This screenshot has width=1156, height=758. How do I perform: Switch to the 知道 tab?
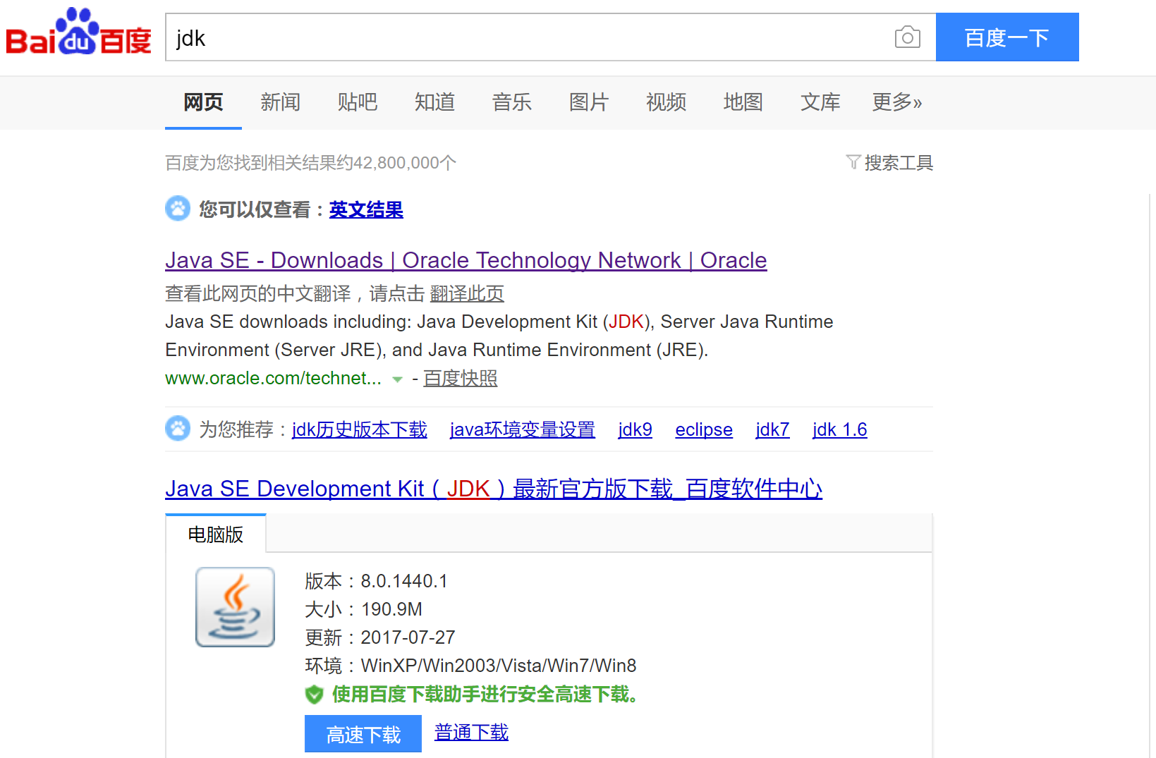(434, 102)
